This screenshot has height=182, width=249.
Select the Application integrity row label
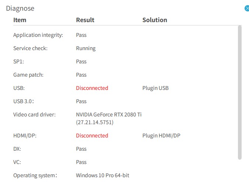click(x=38, y=35)
